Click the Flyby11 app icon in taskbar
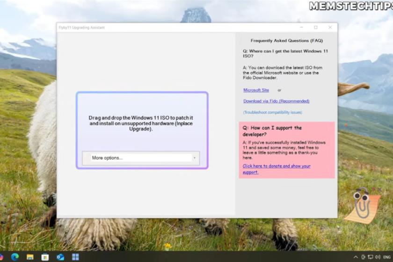The image size is (393, 262). tap(75, 257)
